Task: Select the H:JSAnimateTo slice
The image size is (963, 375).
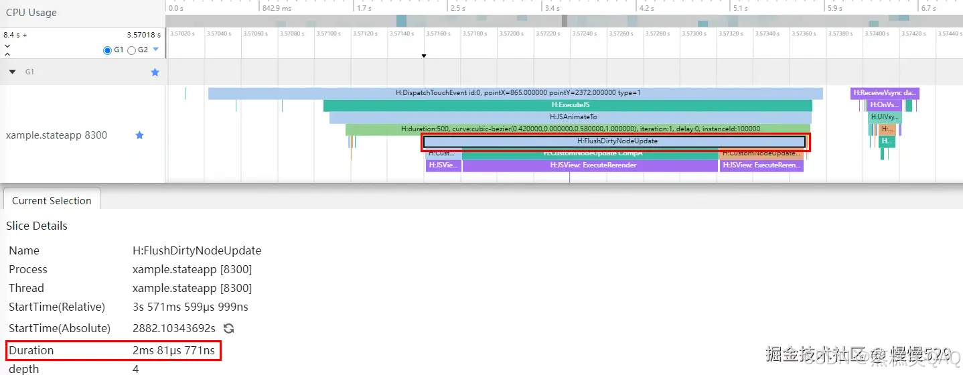Action: [570, 117]
